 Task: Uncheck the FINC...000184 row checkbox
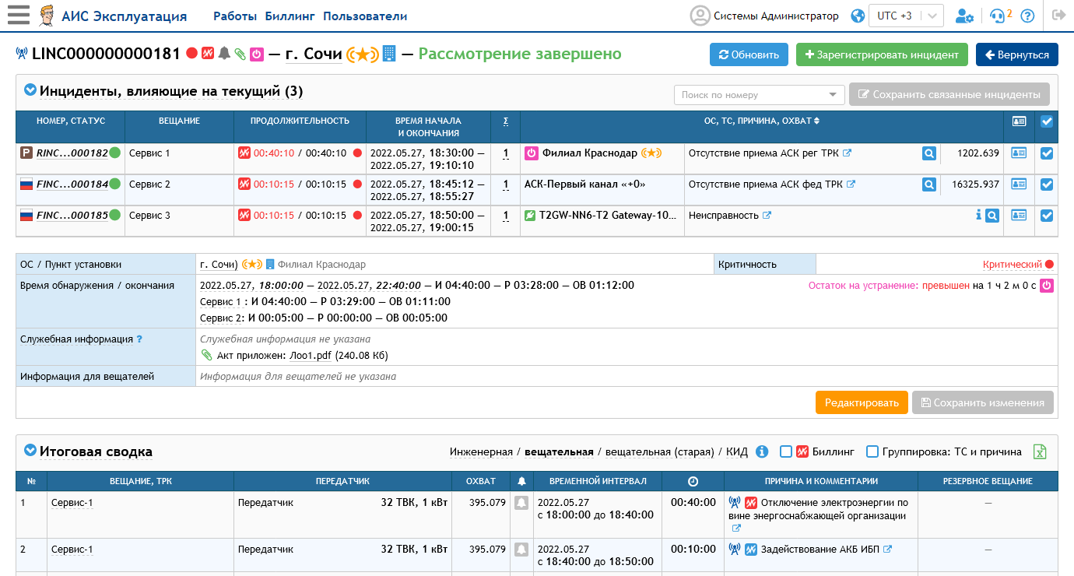point(1047,184)
